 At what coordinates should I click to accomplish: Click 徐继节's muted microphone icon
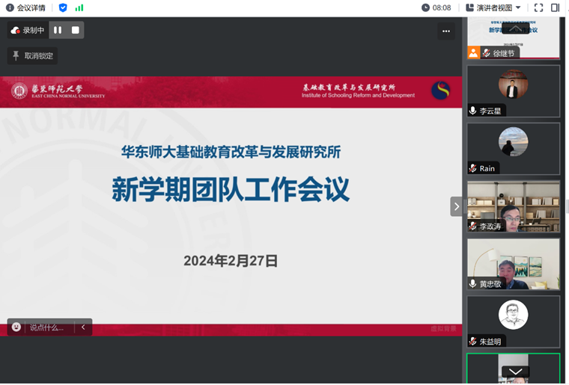tap(486, 53)
